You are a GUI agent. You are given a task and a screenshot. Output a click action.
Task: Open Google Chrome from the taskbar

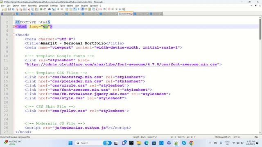(191, 143)
